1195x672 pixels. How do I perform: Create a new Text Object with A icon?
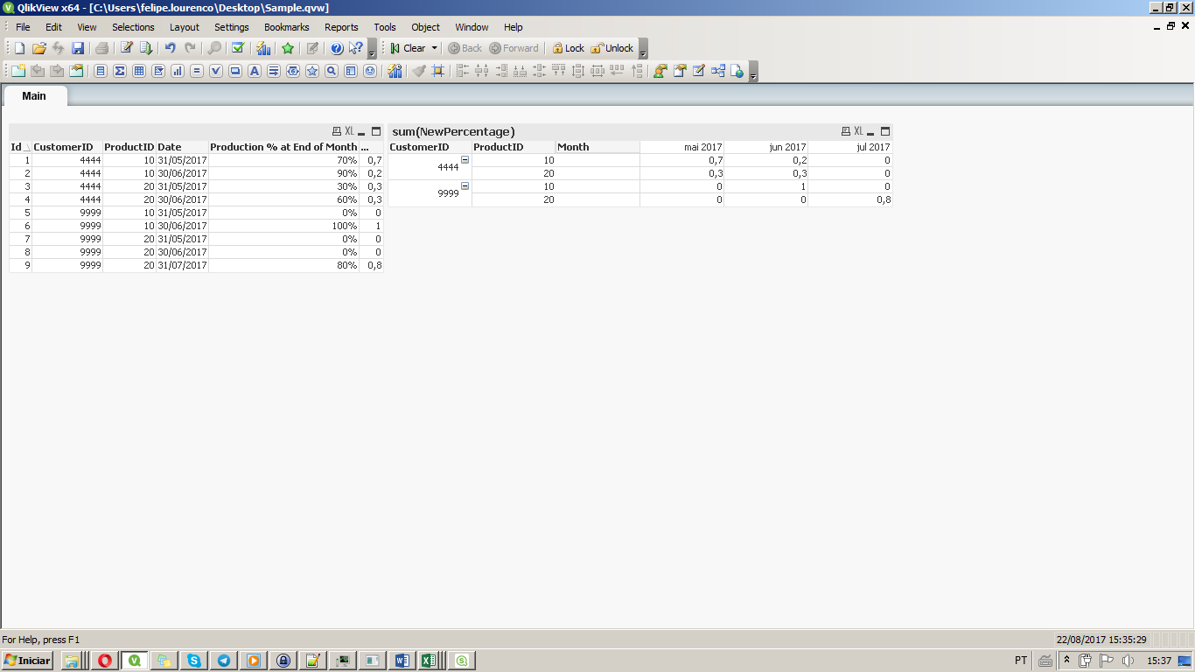coord(255,71)
